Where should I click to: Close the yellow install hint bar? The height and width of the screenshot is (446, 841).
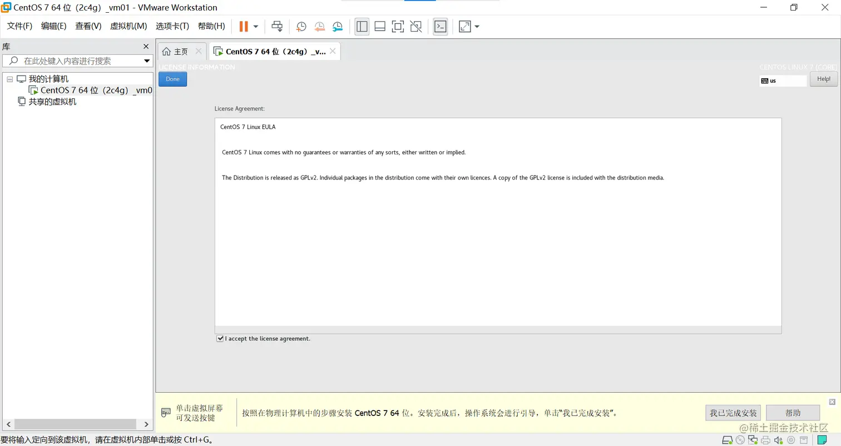[x=832, y=402]
